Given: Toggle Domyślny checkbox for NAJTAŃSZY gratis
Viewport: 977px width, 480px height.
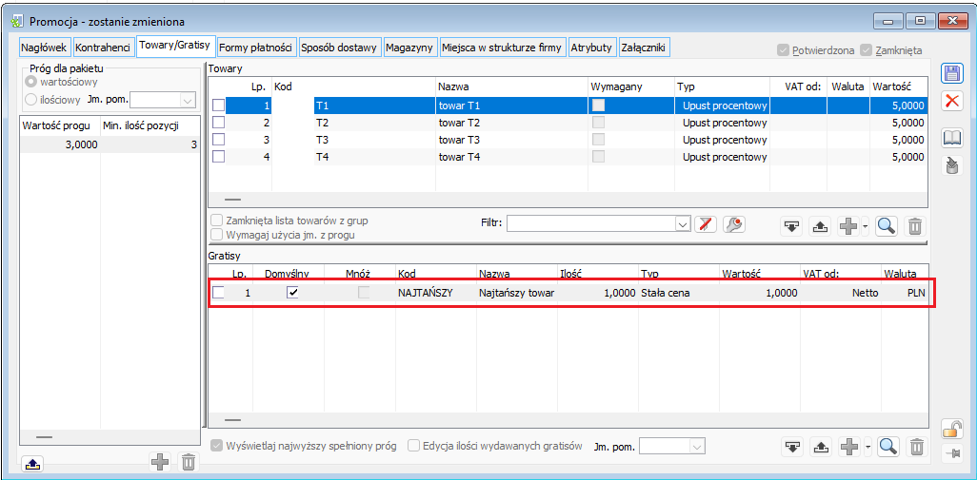Looking at the screenshot, I should tap(292, 293).
